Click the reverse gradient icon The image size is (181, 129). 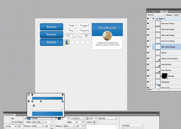click(x=34, y=106)
